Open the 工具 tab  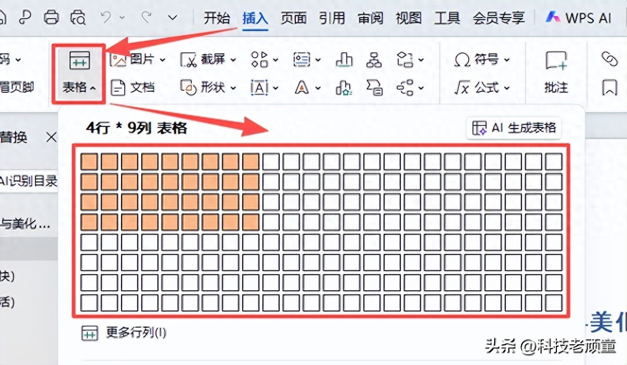447,18
